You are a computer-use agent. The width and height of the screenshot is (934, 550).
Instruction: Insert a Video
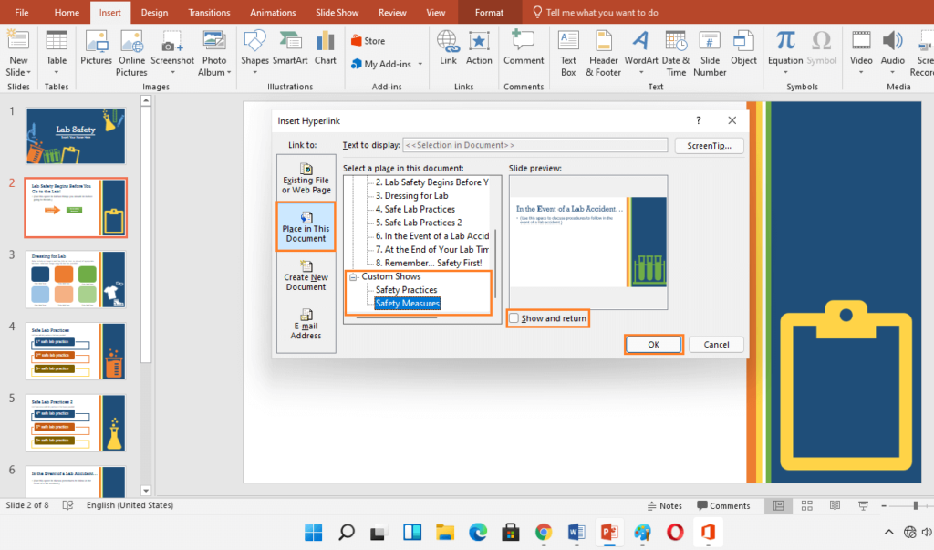tap(861, 47)
